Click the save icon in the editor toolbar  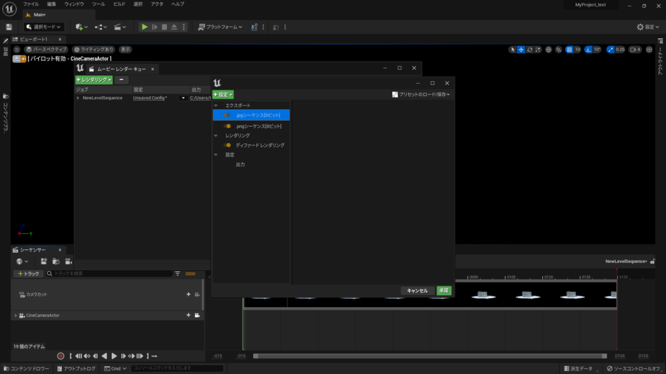click(8, 27)
